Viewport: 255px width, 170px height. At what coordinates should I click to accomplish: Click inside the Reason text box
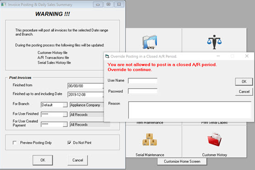pyautogui.click(x=190, y=110)
